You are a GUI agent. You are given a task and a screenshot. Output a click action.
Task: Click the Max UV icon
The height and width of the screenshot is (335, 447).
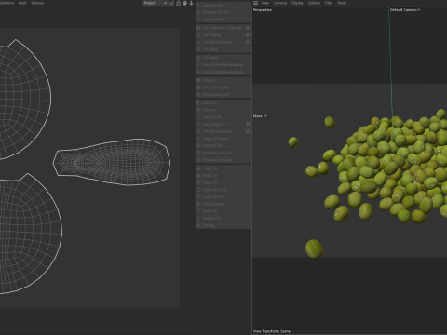pyautogui.click(x=198, y=80)
